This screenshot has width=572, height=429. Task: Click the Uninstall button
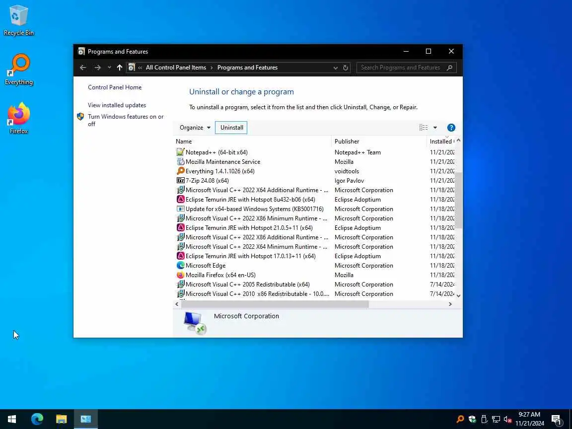(x=231, y=128)
